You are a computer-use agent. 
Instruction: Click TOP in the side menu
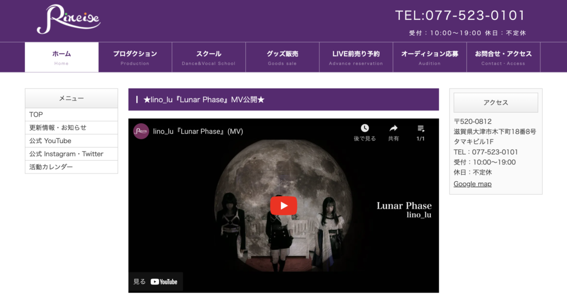click(x=71, y=114)
